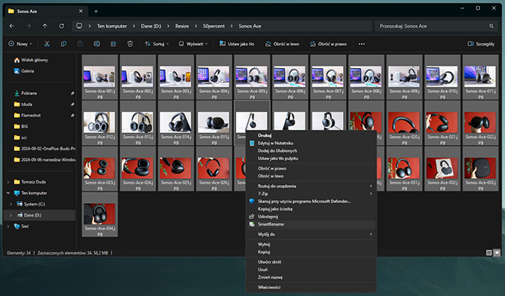Click Ustaw jako tło toolbar button
The width and height of the screenshot is (505, 296).
coord(237,44)
